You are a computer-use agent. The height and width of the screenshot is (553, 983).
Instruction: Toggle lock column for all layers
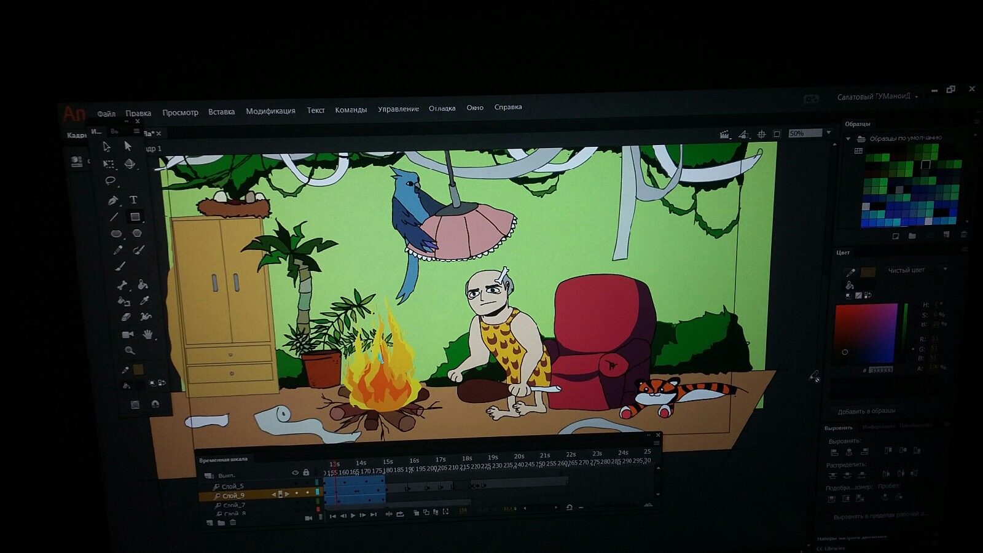306,473
